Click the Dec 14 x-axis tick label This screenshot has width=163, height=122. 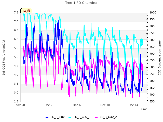tap(133, 105)
